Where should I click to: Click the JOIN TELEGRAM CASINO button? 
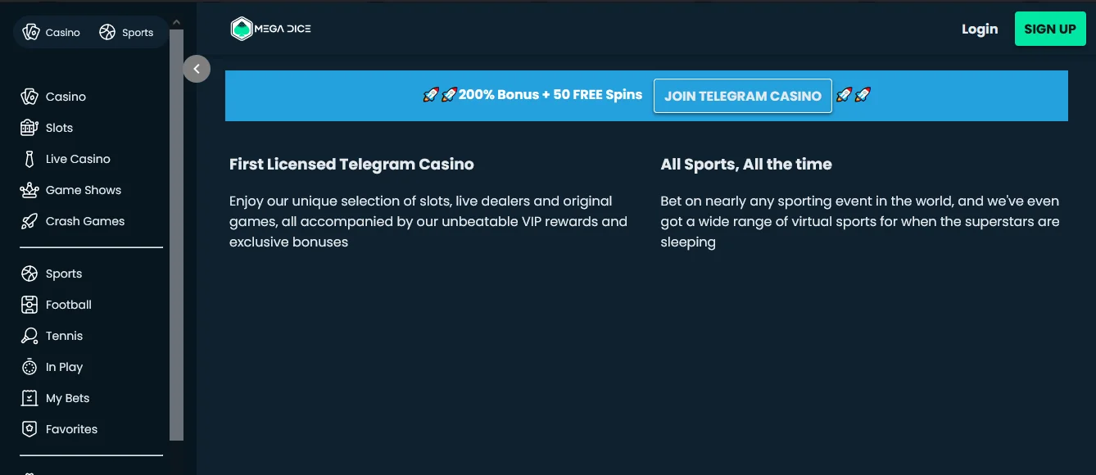click(x=743, y=96)
